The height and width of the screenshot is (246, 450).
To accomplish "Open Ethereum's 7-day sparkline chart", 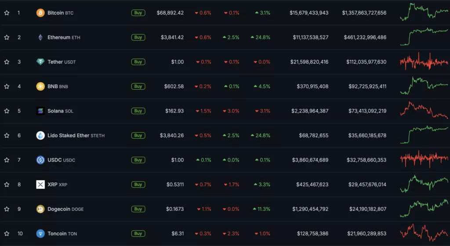I will coord(424,36).
